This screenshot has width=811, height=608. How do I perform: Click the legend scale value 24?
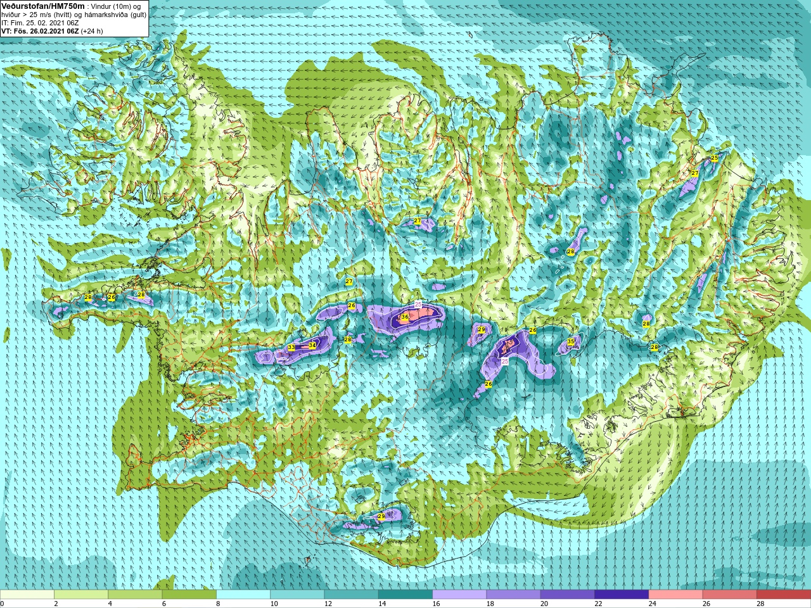653,604
